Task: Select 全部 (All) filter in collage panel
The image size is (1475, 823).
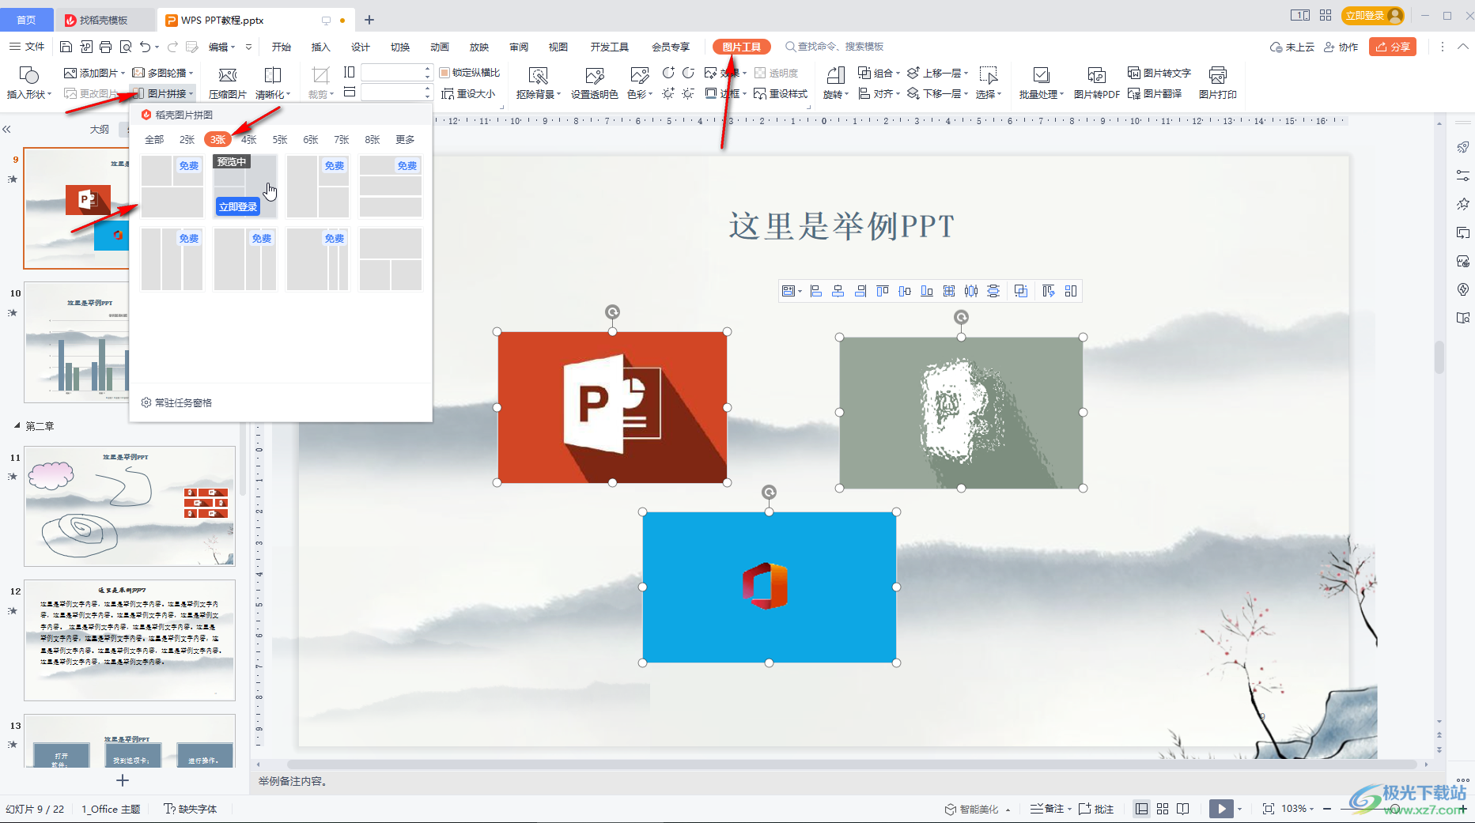Action: (x=154, y=139)
